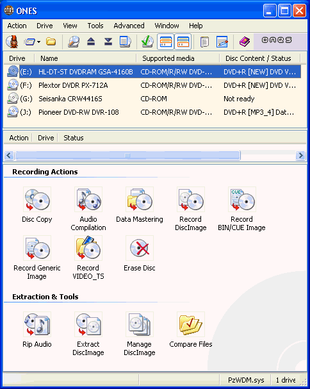
Task: Click the PzWDM.sys status bar entry
Action: (246, 380)
